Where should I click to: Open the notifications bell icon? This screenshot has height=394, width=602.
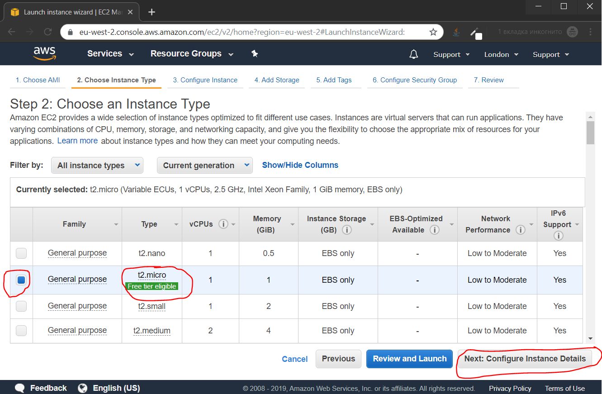[413, 54]
